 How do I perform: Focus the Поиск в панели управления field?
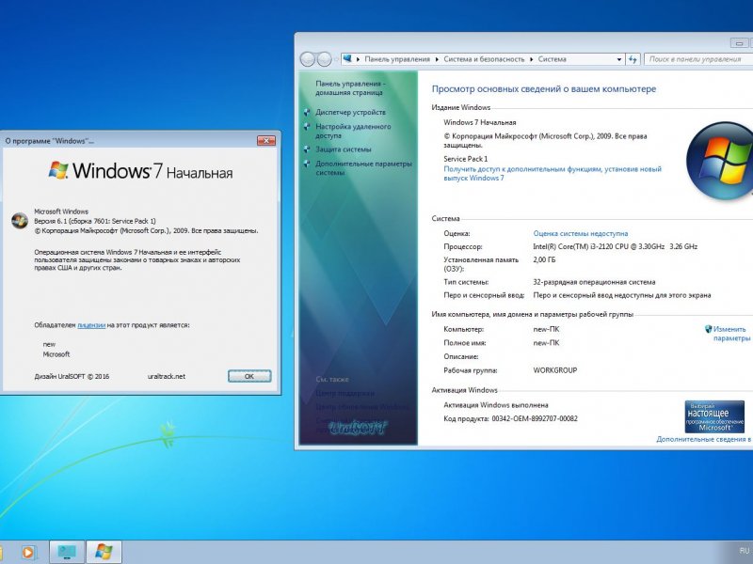pyautogui.click(x=698, y=59)
